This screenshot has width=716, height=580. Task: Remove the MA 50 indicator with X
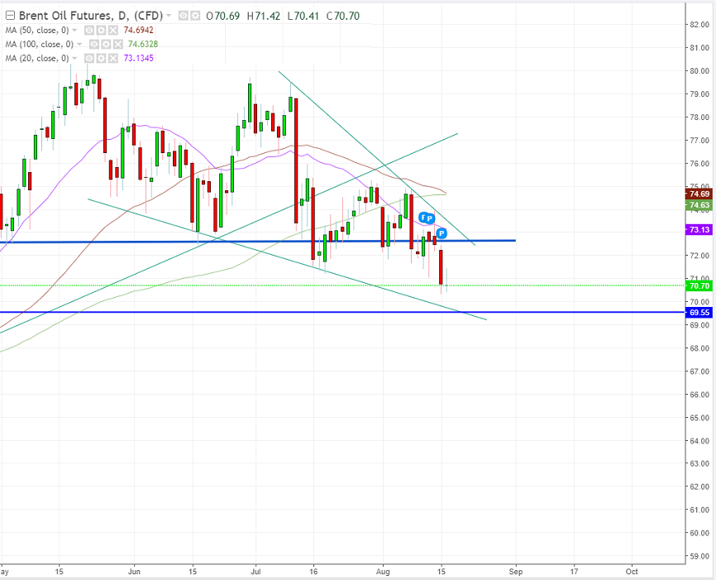click(x=115, y=30)
